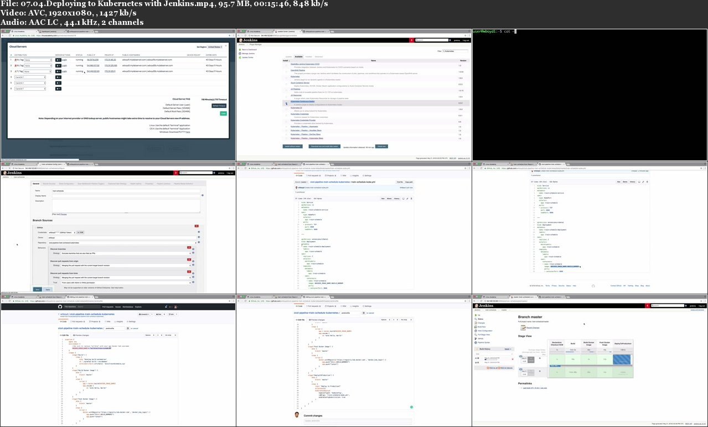
Task: Open the row 4 CentOS 7 distribution dropdown
Action: (30, 77)
